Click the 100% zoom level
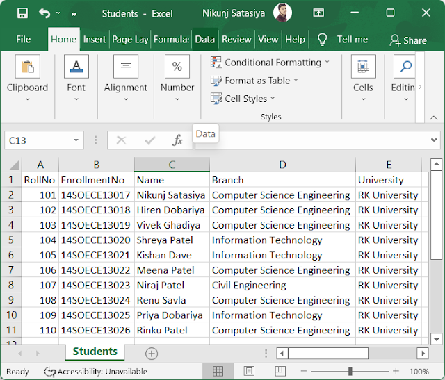The width and height of the screenshot is (445, 380). tap(419, 372)
